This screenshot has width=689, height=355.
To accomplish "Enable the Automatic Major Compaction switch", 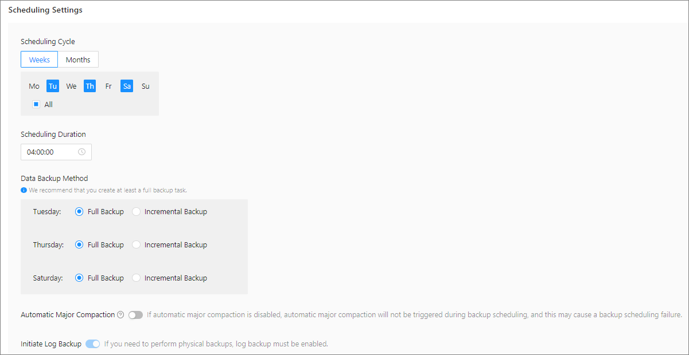I will (135, 315).
